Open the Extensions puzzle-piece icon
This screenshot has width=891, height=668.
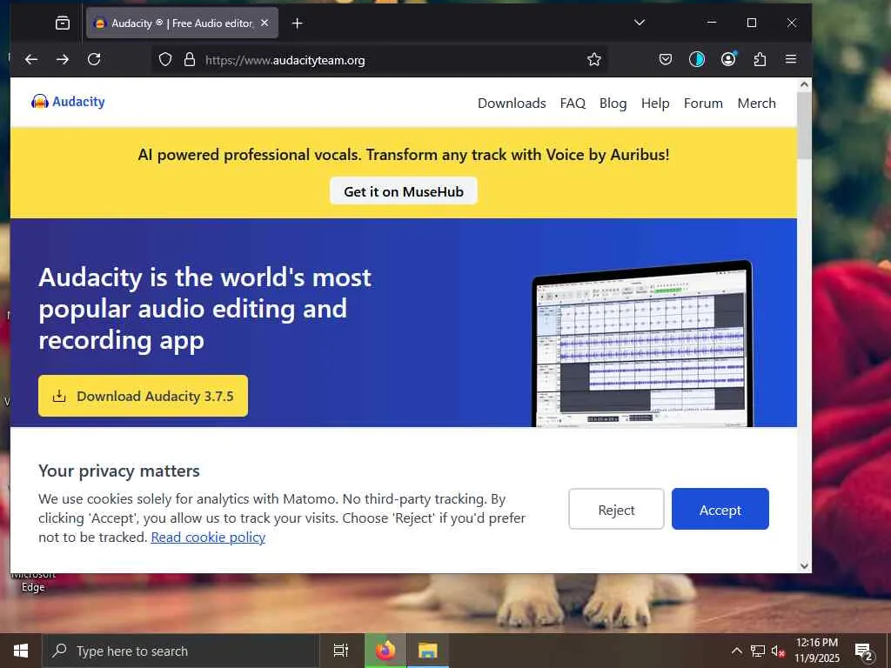click(x=760, y=59)
